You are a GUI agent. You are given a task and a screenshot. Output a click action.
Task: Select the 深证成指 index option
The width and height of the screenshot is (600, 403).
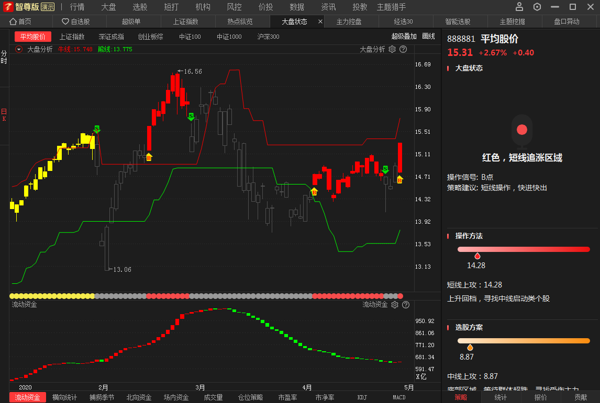[112, 37]
